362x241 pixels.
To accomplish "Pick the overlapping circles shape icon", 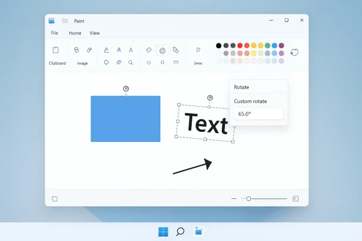I will tap(175, 50).
